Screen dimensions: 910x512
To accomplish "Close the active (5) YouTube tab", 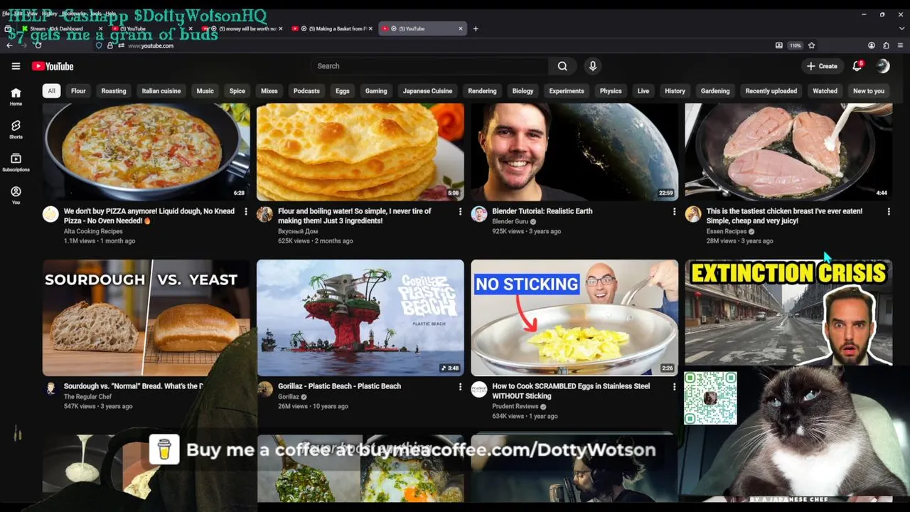I will pyautogui.click(x=461, y=28).
